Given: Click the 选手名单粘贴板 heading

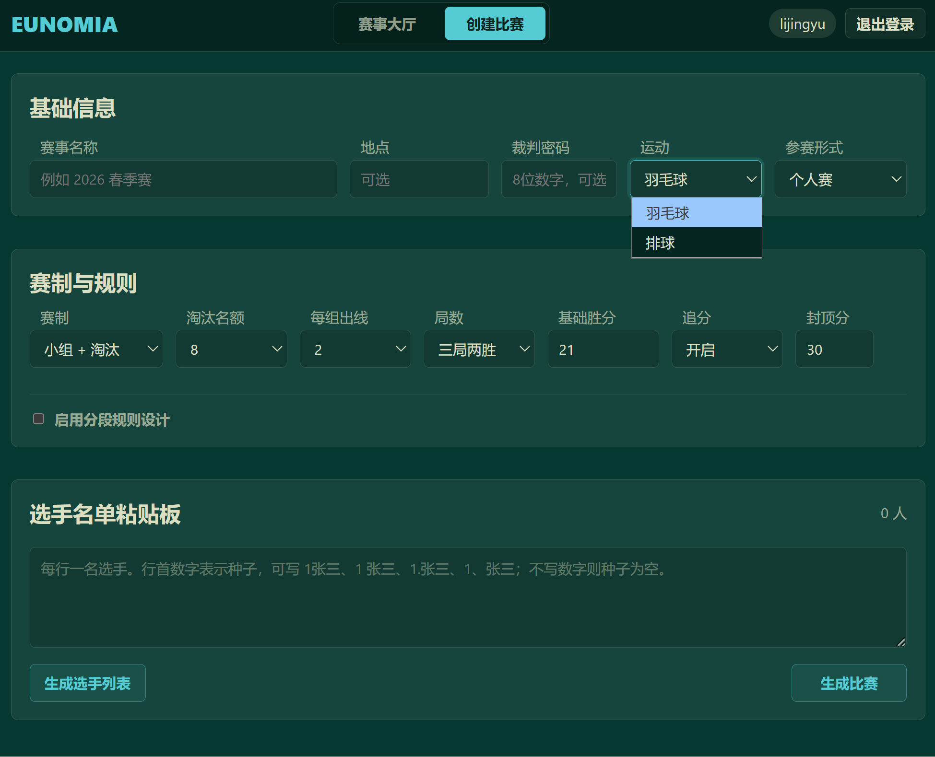Looking at the screenshot, I should (x=105, y=514).
